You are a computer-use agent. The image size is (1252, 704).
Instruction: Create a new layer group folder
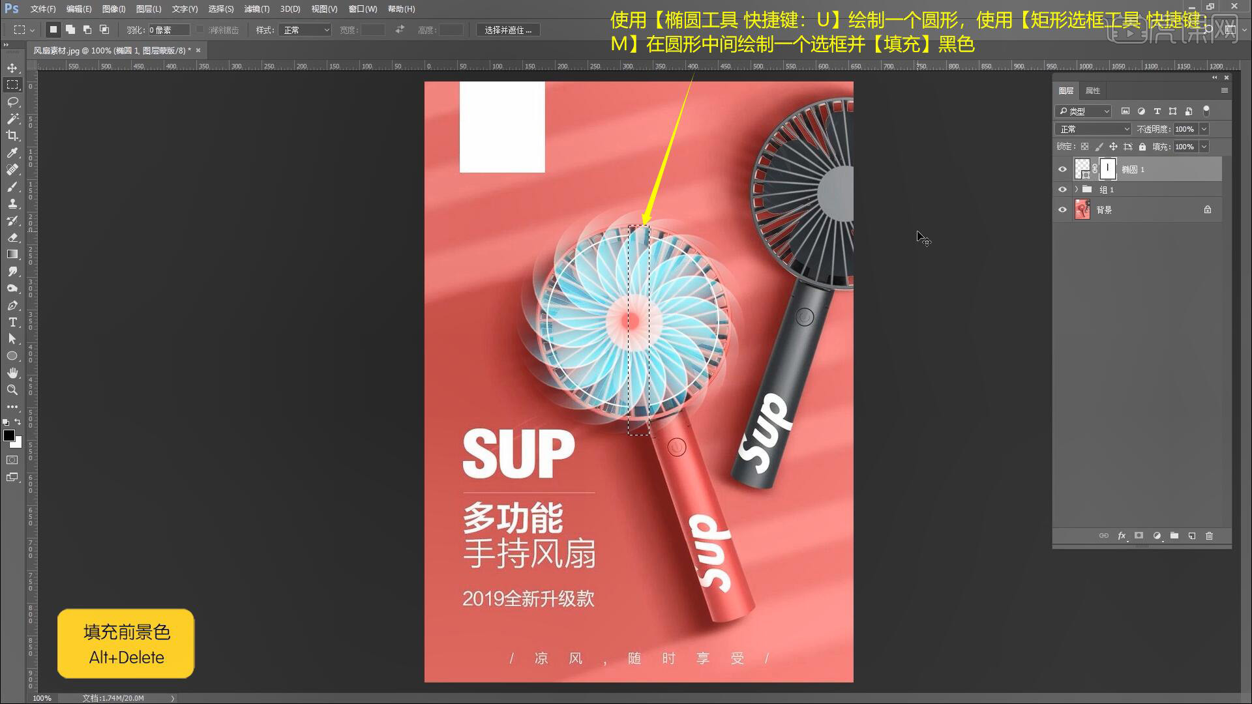1174,536
